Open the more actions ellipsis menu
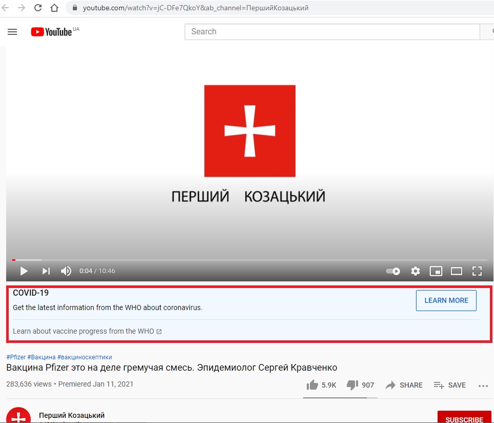 point(483,386)
